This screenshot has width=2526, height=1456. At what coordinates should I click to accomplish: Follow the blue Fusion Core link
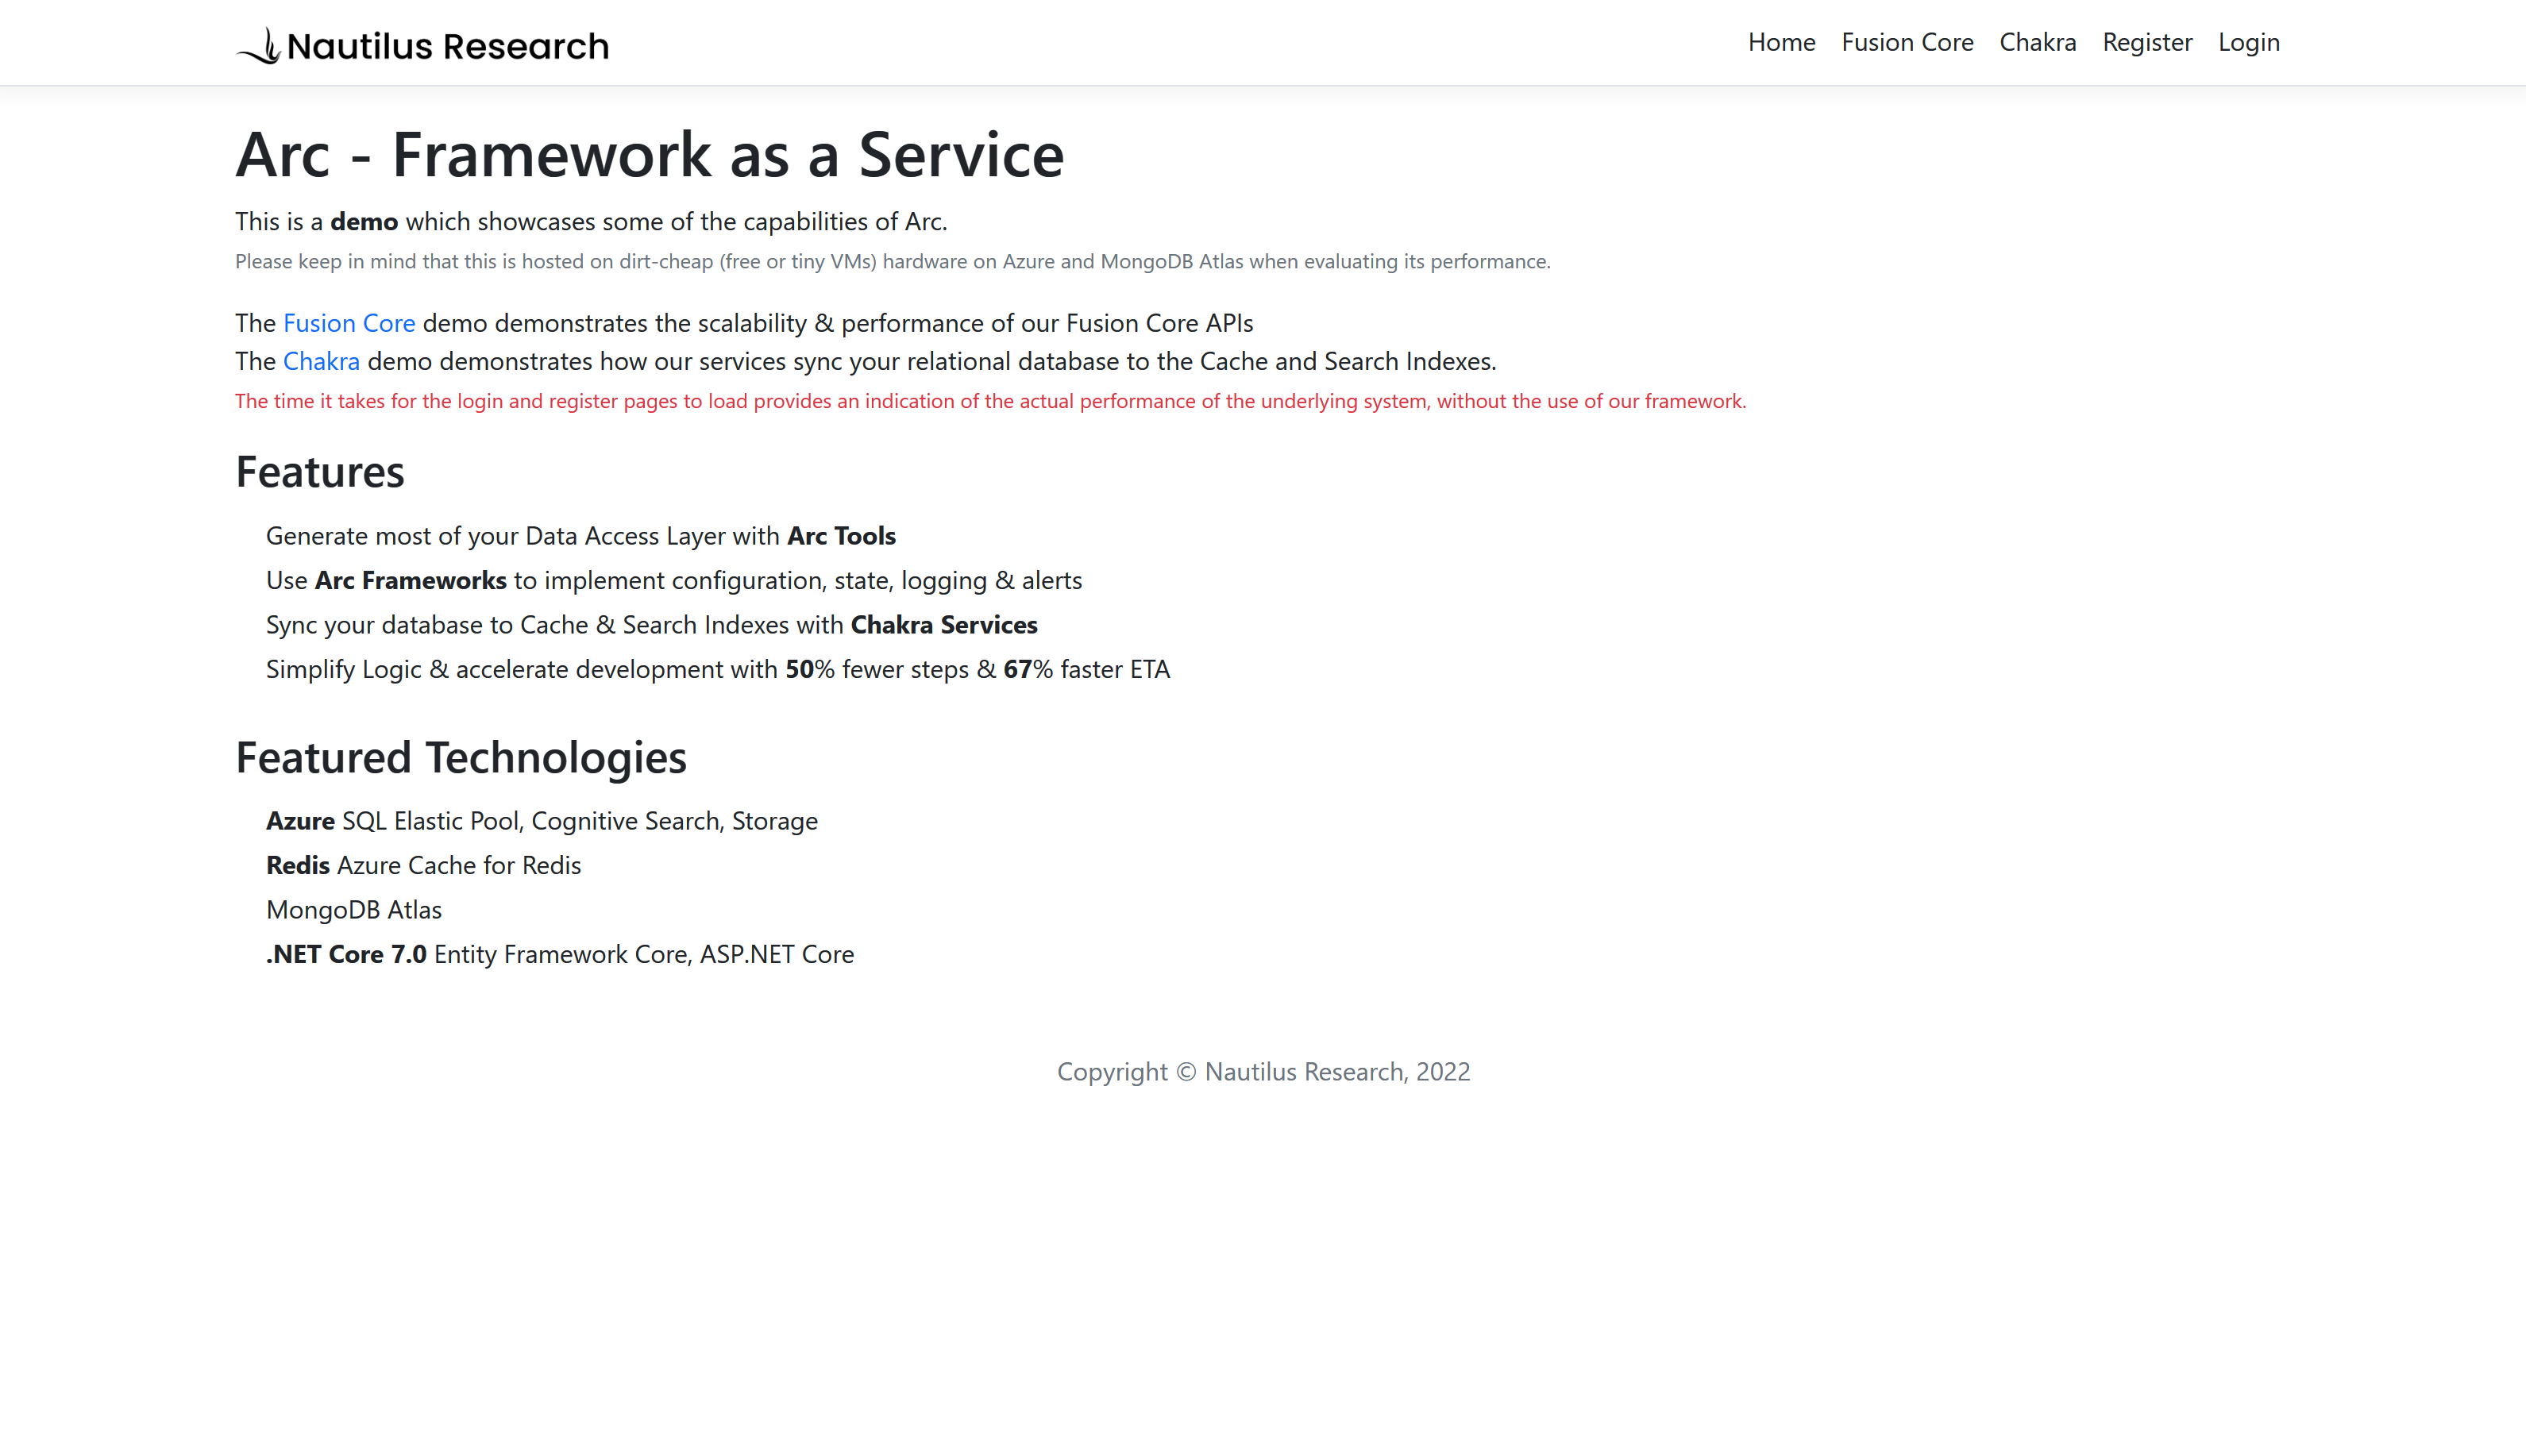click(349, 323)
